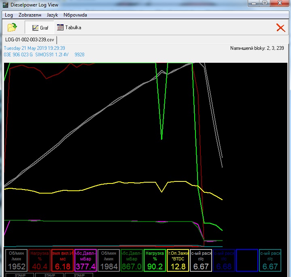Open a log file with the folder icon
The height and width of the screenshot is (277, 291).
click(13, 28)
